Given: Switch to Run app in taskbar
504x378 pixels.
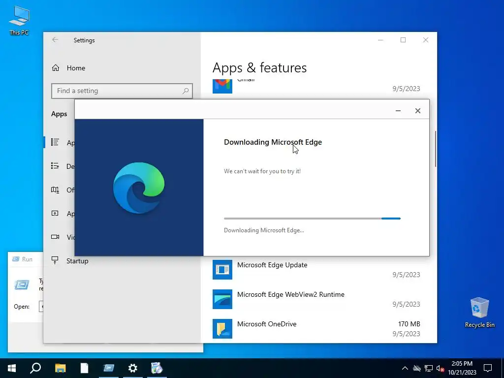Looking at the screenshot, I should [109, 368].
